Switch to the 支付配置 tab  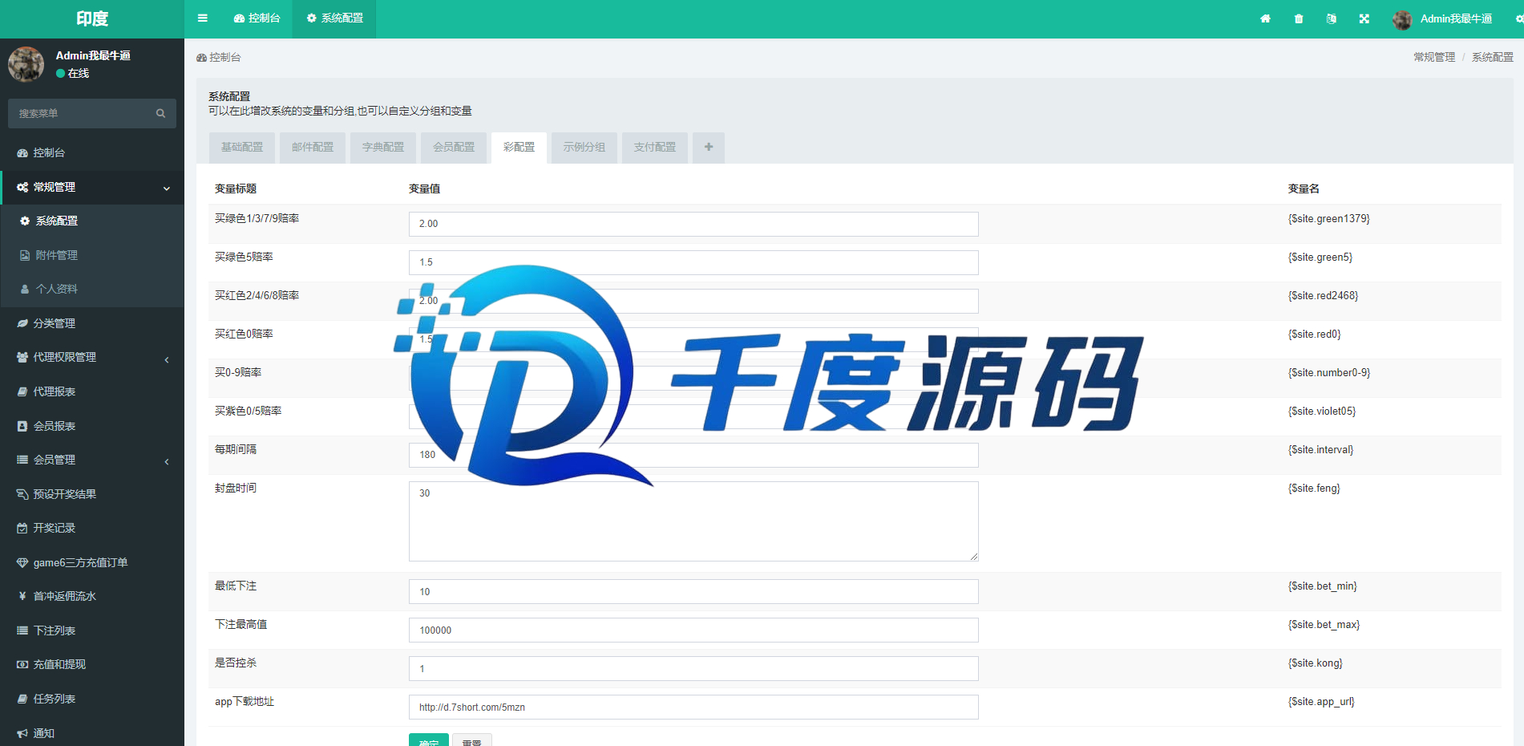click(655, 148)
